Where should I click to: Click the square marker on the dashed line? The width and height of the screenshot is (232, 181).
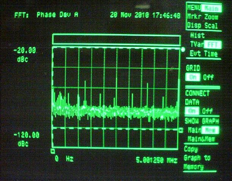click(181, 130)
